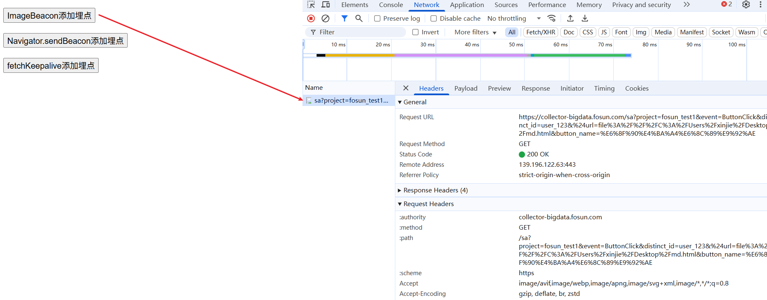
Task: Toggle the device toolbar icon
Action: coord(326,5)
